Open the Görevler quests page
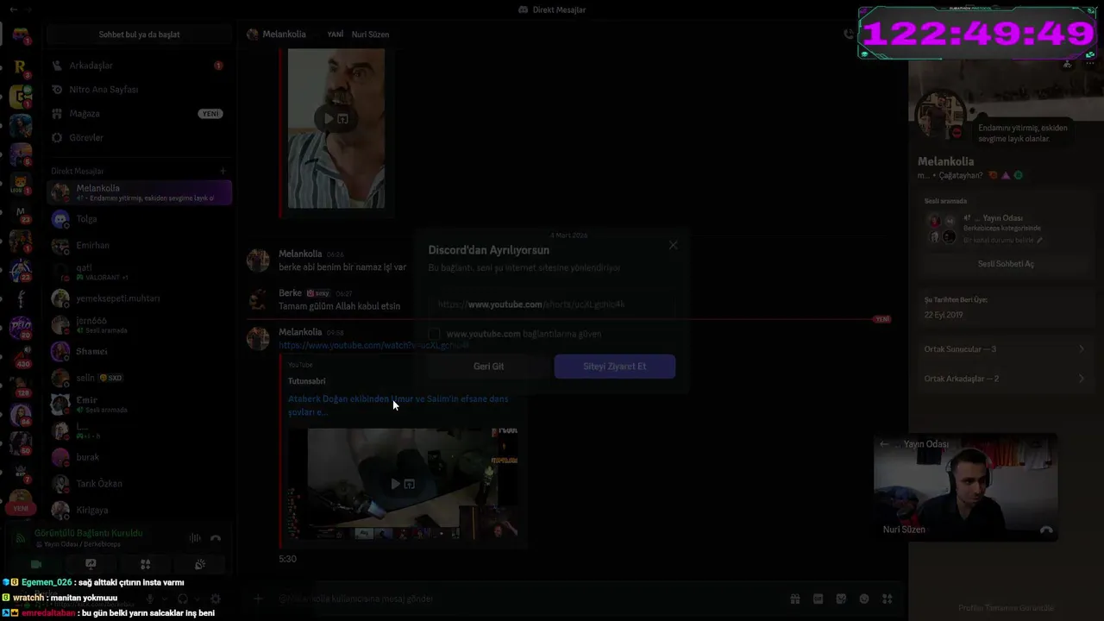The width and height of the screenshot is (1104, 621). pos(138,138)
